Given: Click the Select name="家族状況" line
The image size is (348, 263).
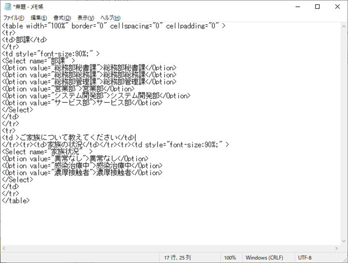Looking at the screenshot, I should pos(47,152).
